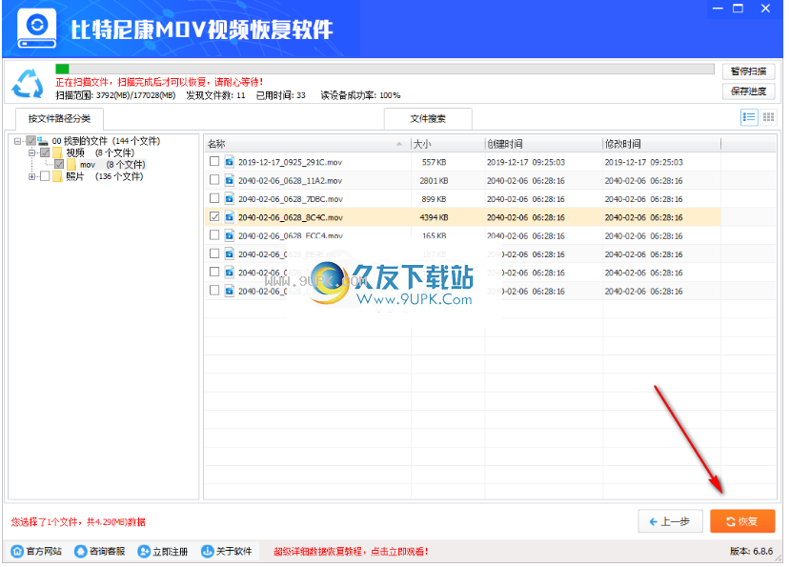The height and width of the screenshot is (567, 790).
Task: Click the selected files summary text
Action: [x=78, y=522]
